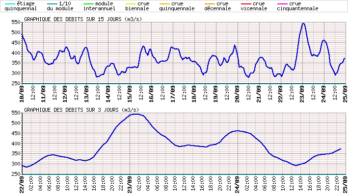The image size is (348, 196).
Task: Click the 19/09 date label
Action: (216, 94)
